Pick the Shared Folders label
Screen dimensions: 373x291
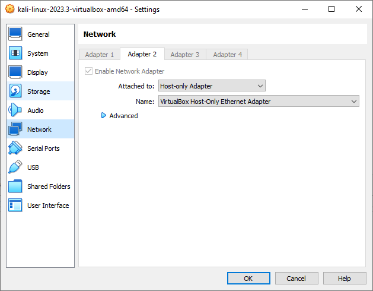(x=49, y=186)
